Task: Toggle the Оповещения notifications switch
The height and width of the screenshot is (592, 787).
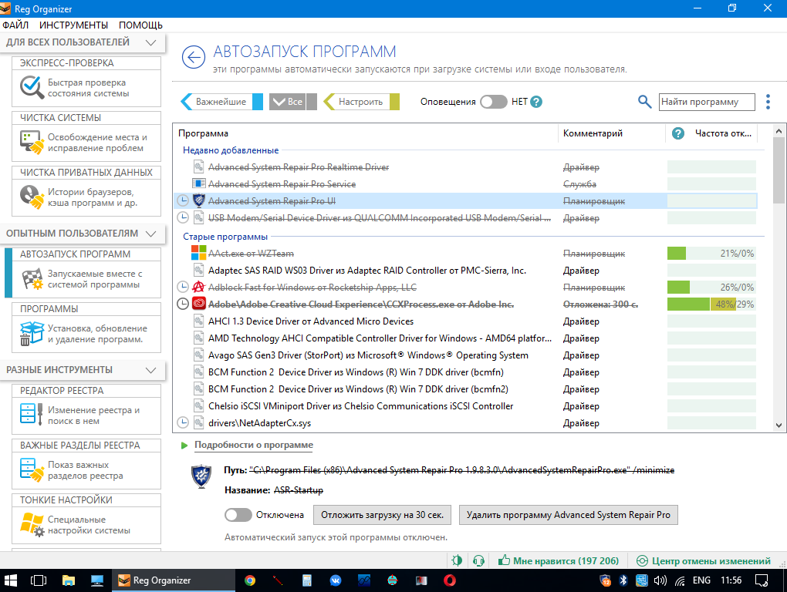Action: pyautogui.click(x=493, y=102)
